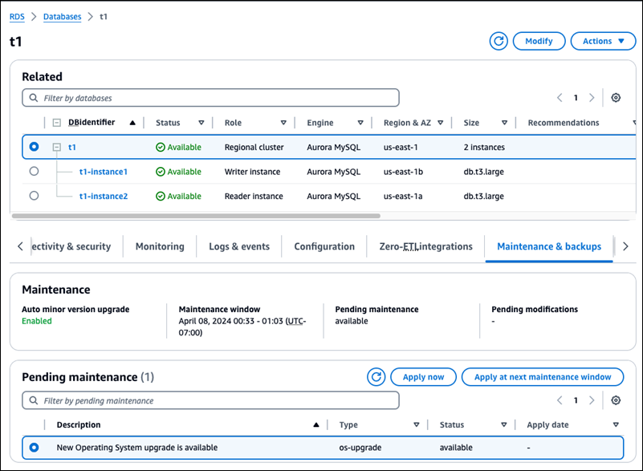Screen dimensions: 643x471
Task: Select the t1-instance2 row
Action: pos(33,196)
